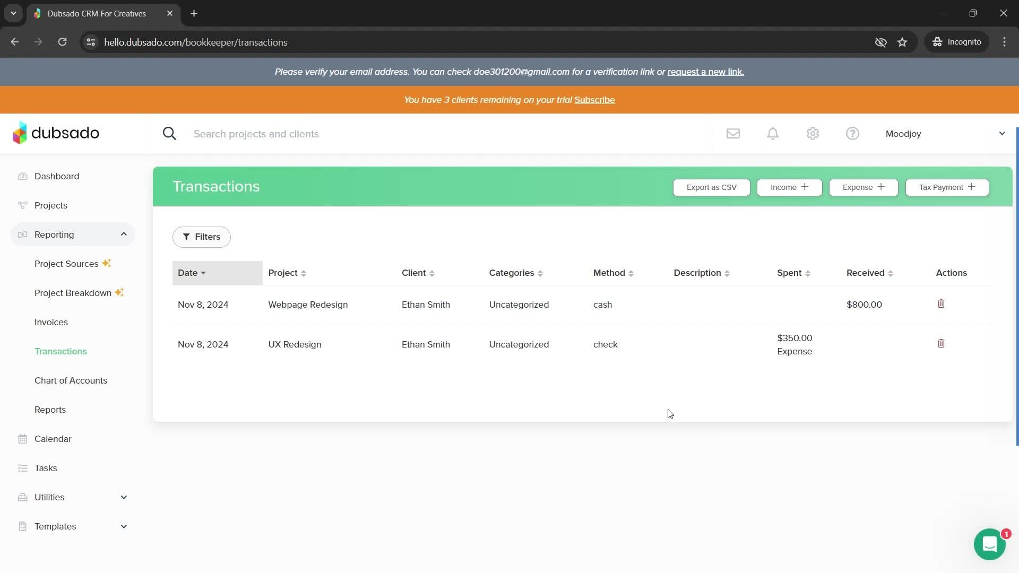Sort transactions by Categories column
The width and height of the screenshot is (1019, 573).
point(516,273)
